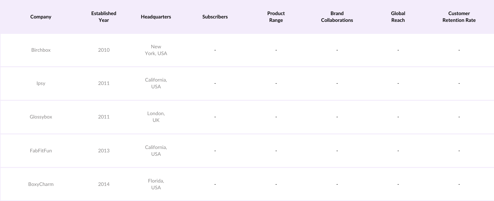The height and width of the screenshot is (201, 494).
Task: Click the empty Subscribers cell for Birchbox
Action: [215, 50]
